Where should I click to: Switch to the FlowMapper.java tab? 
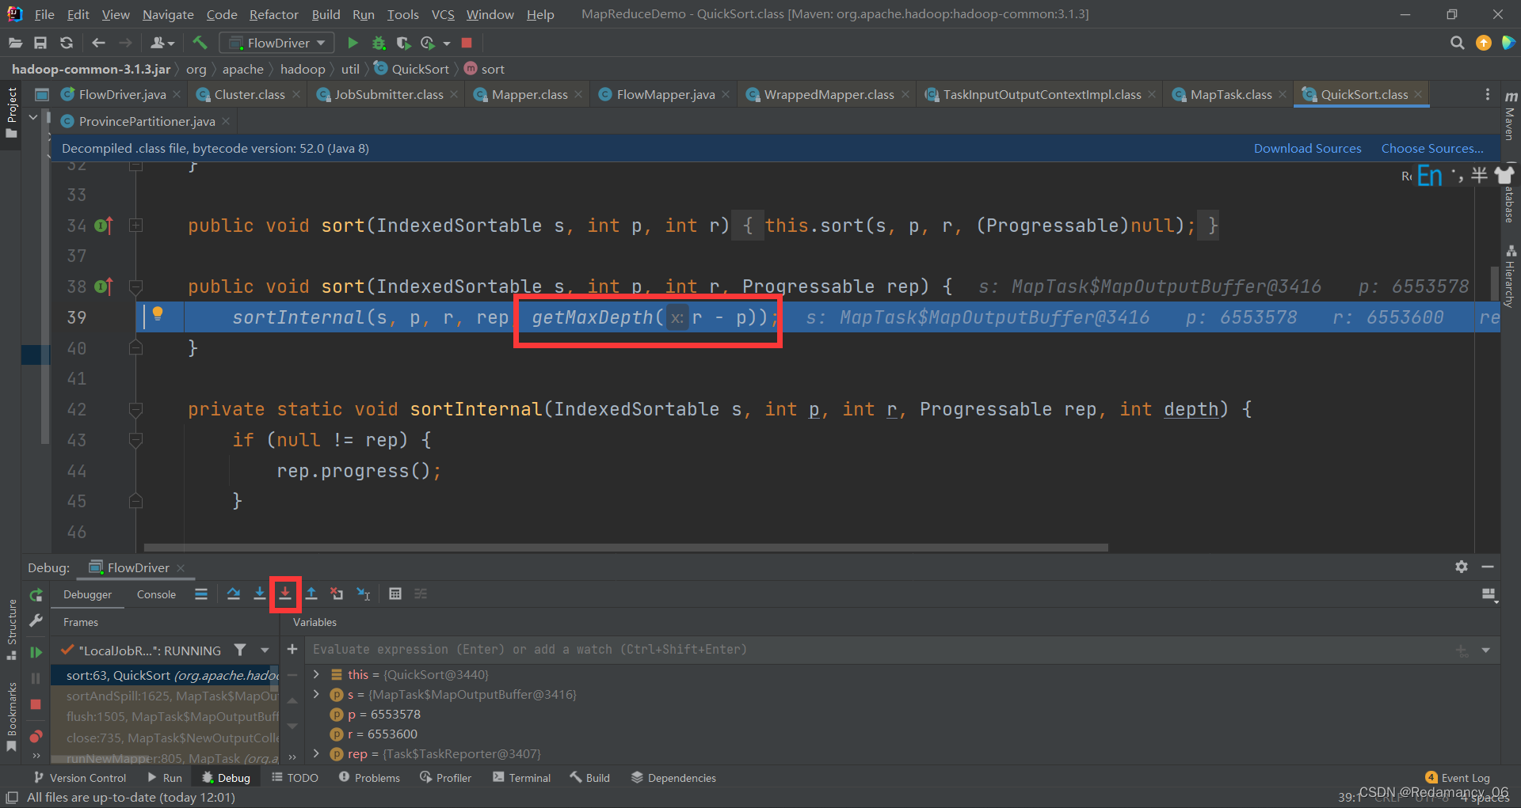tap(665, 94)
